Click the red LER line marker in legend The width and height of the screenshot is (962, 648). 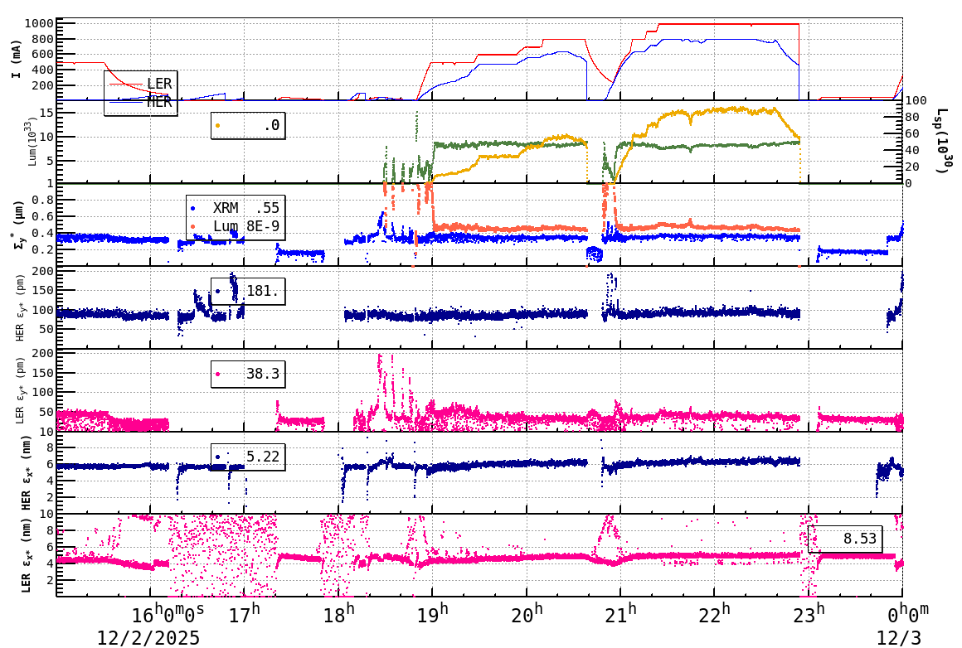126,84
